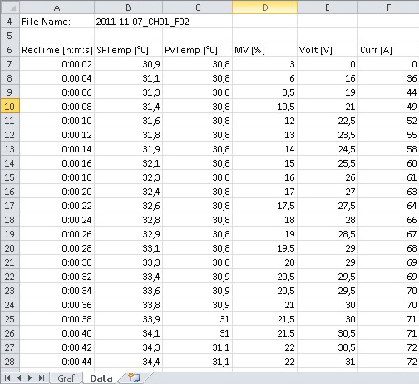
Task: Select column B header
Action: point(128,7)
